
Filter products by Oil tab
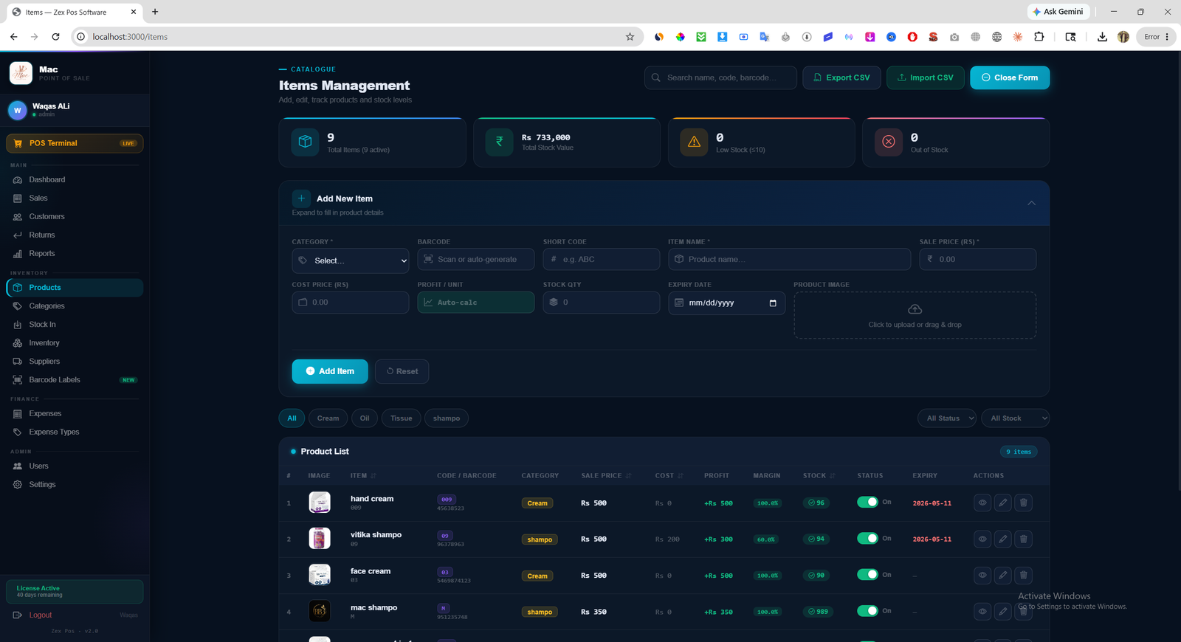coord(365,418)
